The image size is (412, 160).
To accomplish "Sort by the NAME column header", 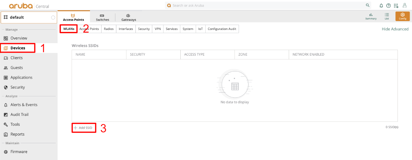I will (81, 55).
